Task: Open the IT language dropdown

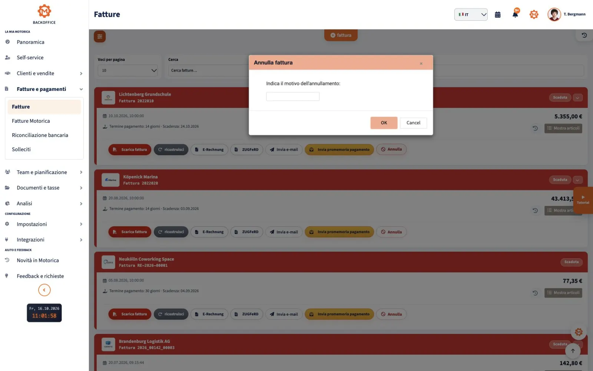Action: pos(471,14)
